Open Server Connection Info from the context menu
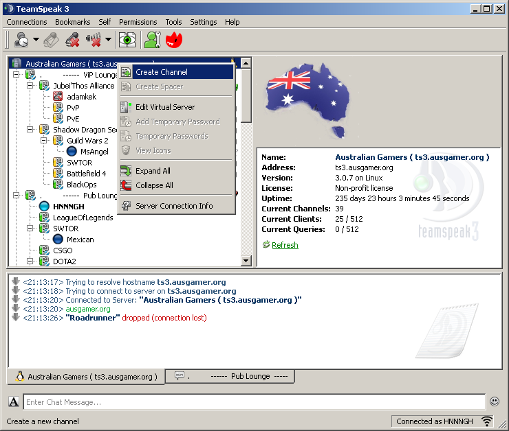The height and width of the screenshot is (431, 509). tap(177, 206)
